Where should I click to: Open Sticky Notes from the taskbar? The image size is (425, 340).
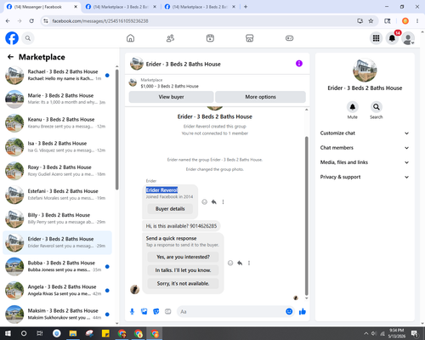coord(105,333)
